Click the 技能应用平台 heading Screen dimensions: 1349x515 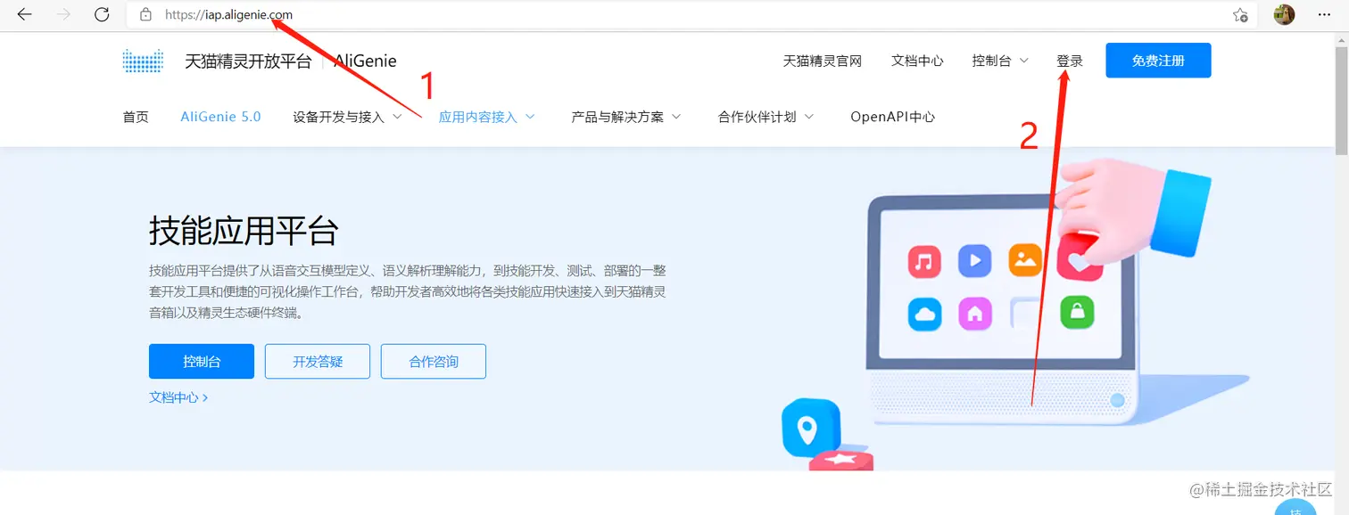(x=244, y=231)
